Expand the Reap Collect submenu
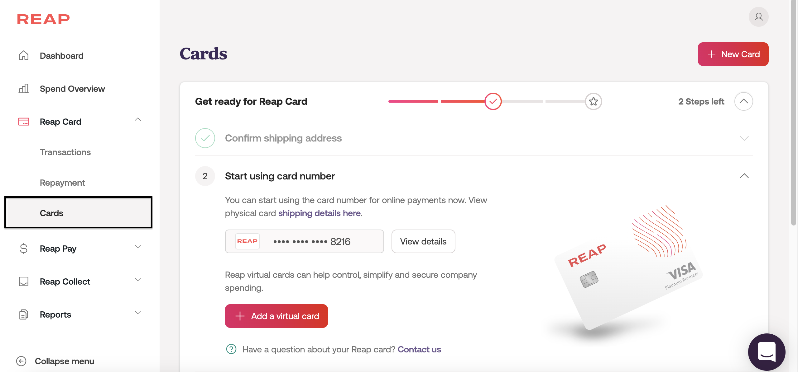 [138, 280]
